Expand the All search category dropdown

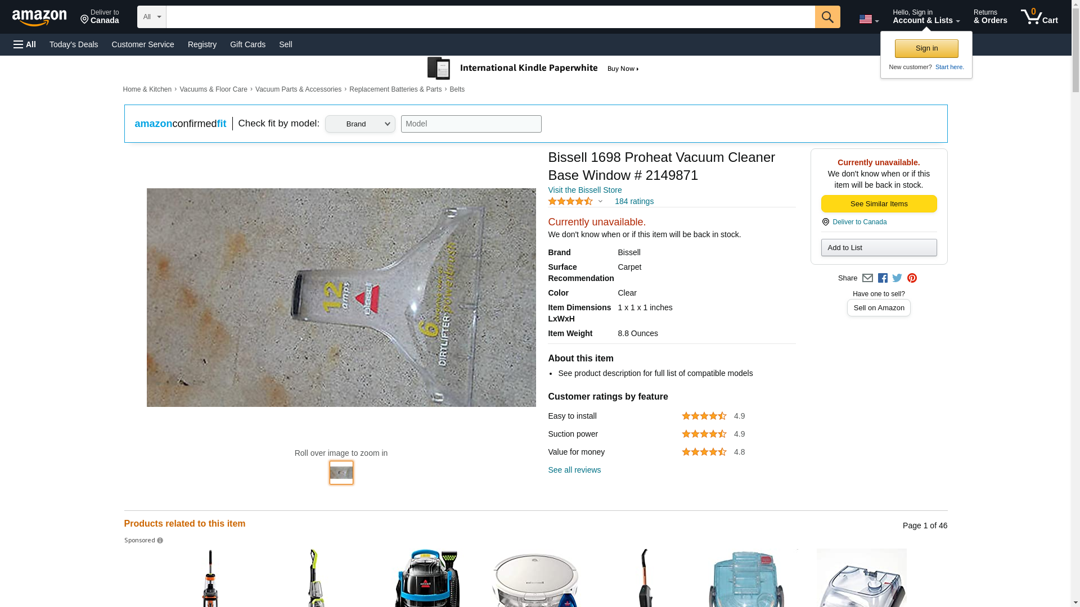[152, 17]
